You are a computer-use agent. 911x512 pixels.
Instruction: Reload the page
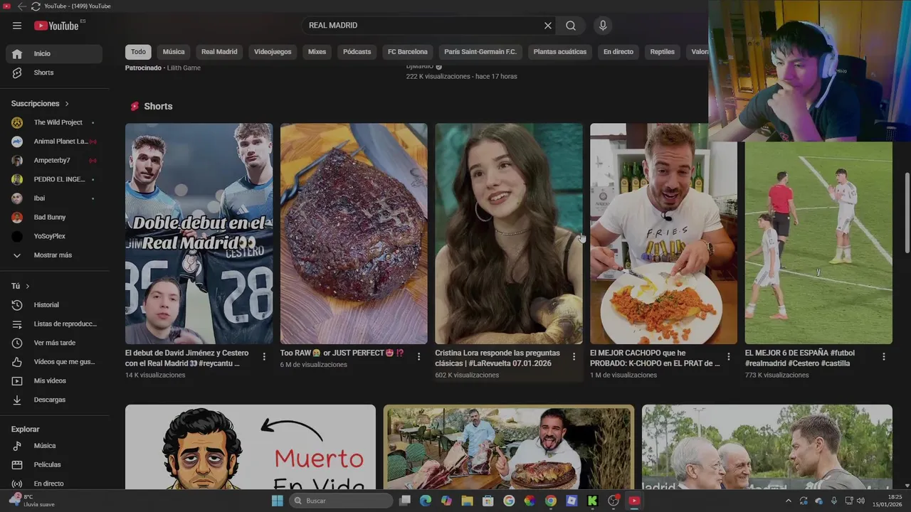tap(36, 6)
